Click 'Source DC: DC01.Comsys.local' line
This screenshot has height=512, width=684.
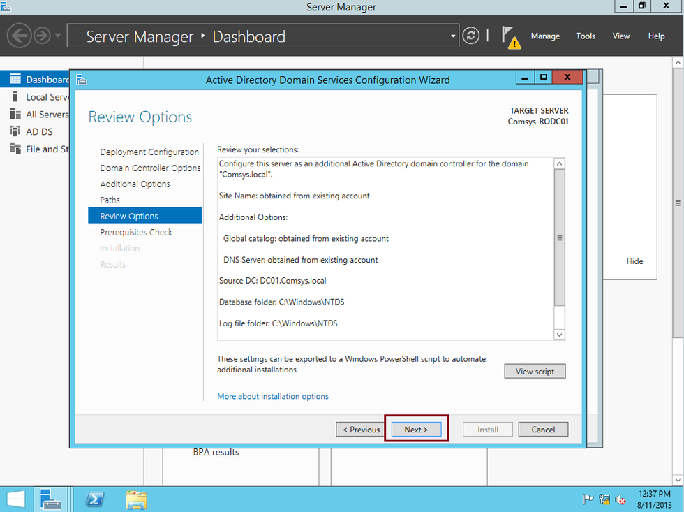click(x=273, y=281)
